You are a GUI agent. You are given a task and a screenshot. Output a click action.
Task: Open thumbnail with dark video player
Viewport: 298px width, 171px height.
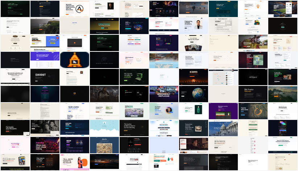[75, 43]
